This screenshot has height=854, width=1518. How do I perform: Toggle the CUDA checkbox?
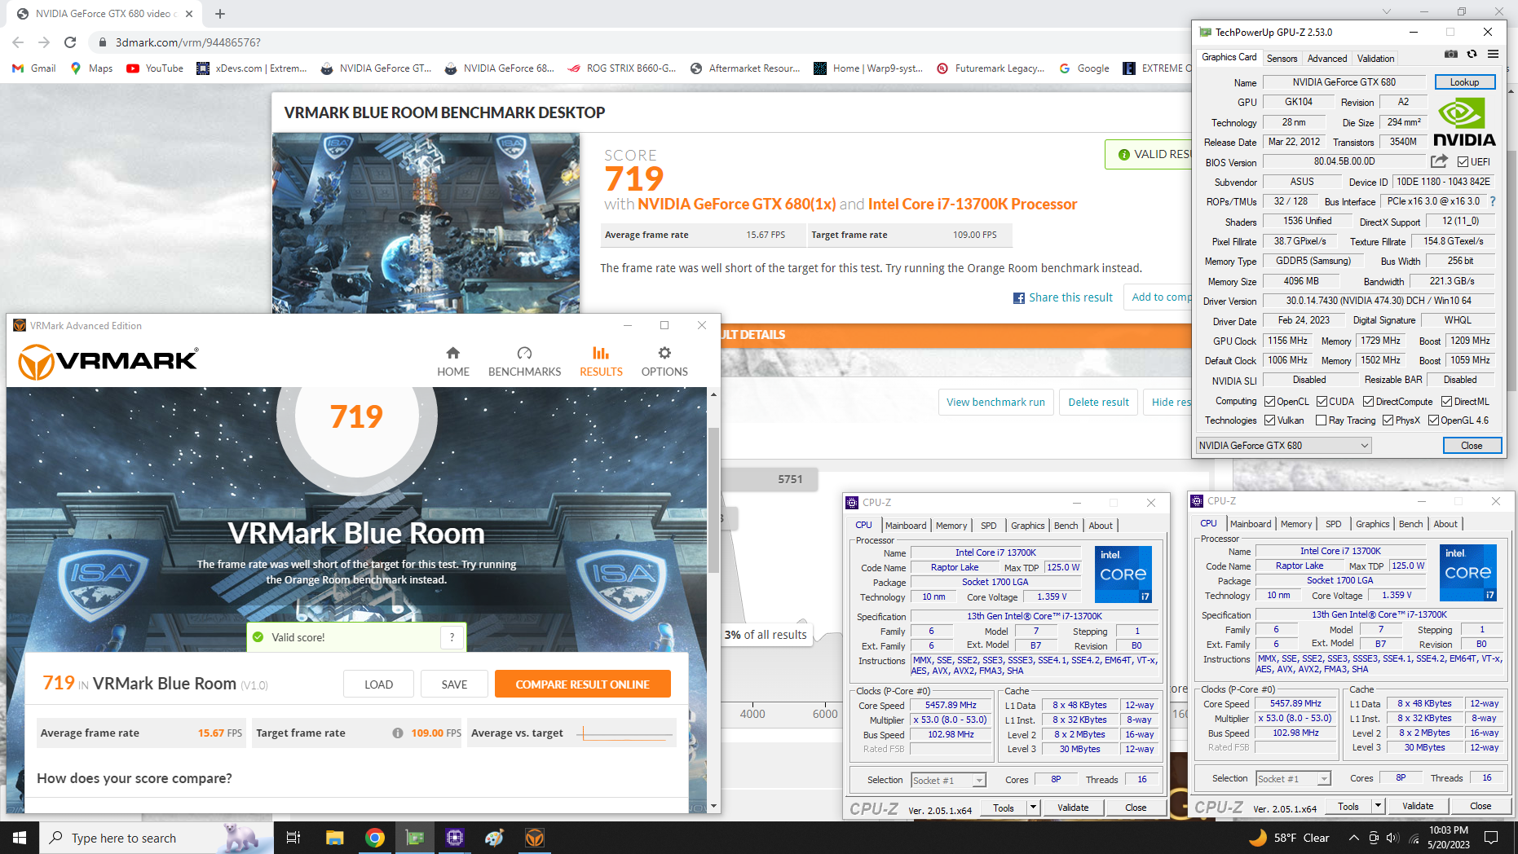pyautogui.click(x=1322, y=402)
